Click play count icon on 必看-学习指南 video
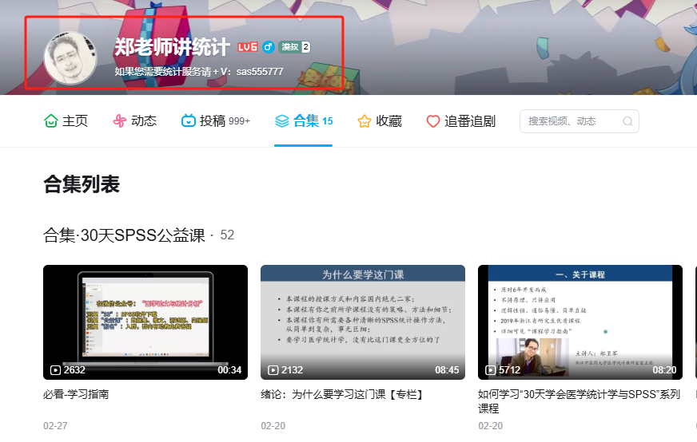 click(55, 370)
